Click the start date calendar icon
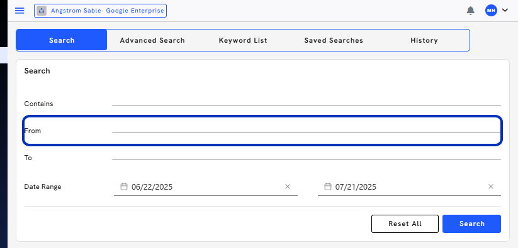Viewport: 518px width, 248px height. 124,186
